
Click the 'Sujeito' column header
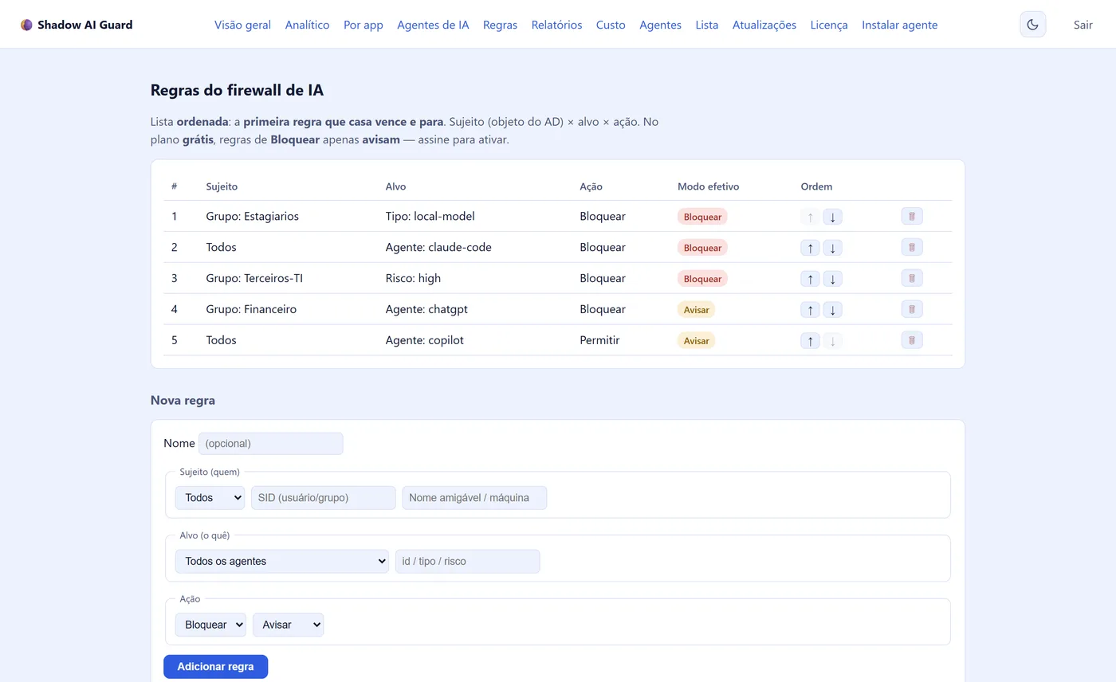222,186
